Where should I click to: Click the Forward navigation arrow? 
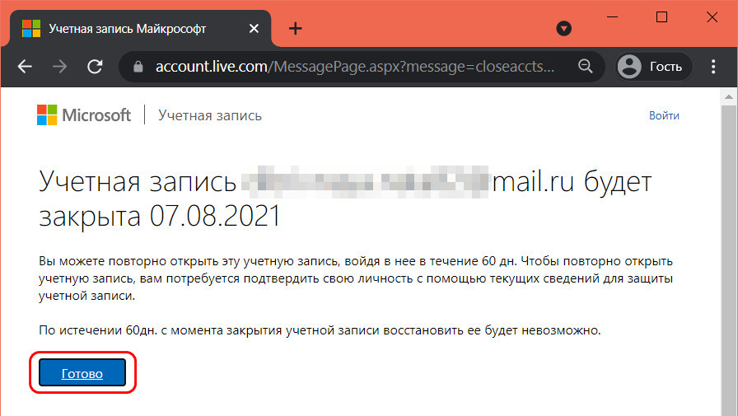click(59, 67)
